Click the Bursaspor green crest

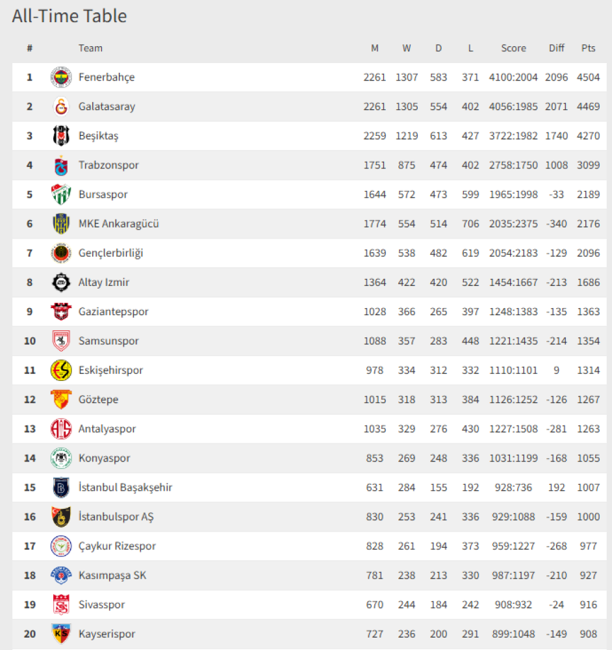click(61, 195)
